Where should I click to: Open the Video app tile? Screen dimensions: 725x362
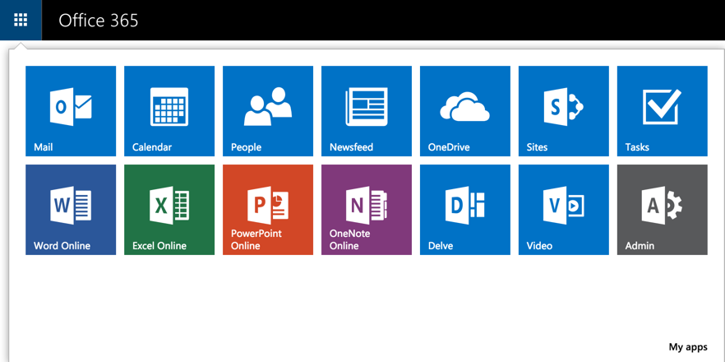(564, 210)
